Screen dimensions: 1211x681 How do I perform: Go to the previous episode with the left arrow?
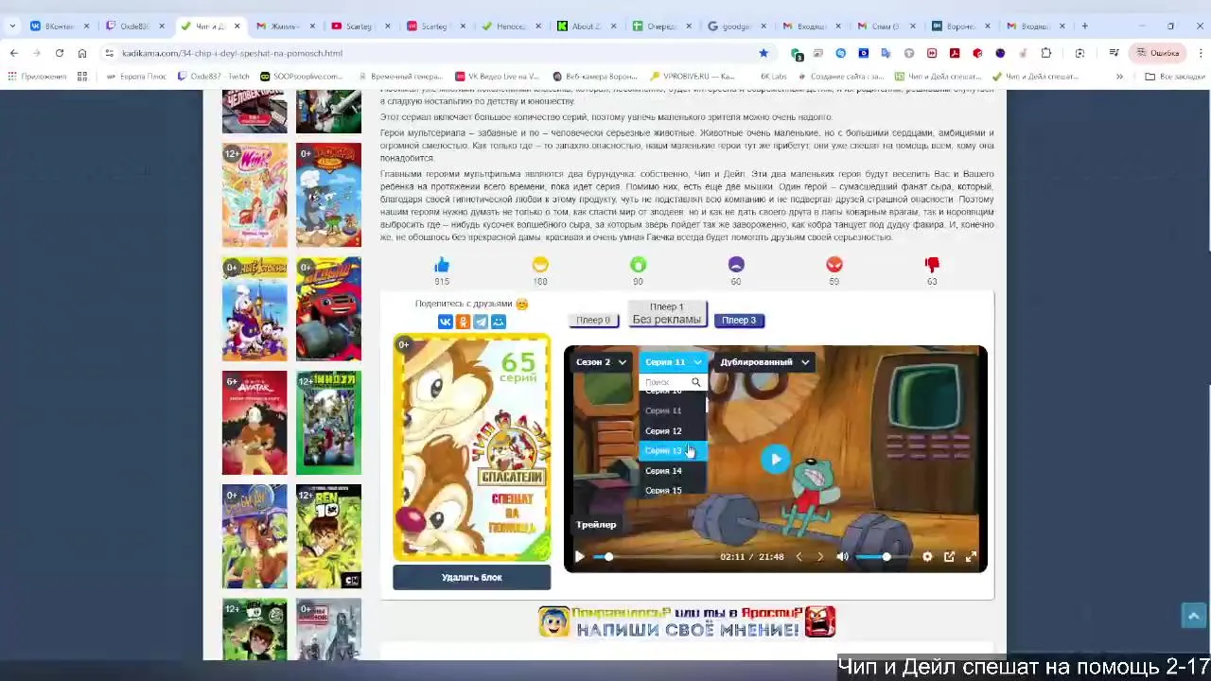[799, 557]
